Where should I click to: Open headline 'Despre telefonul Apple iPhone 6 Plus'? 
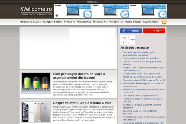coord(82,103)
